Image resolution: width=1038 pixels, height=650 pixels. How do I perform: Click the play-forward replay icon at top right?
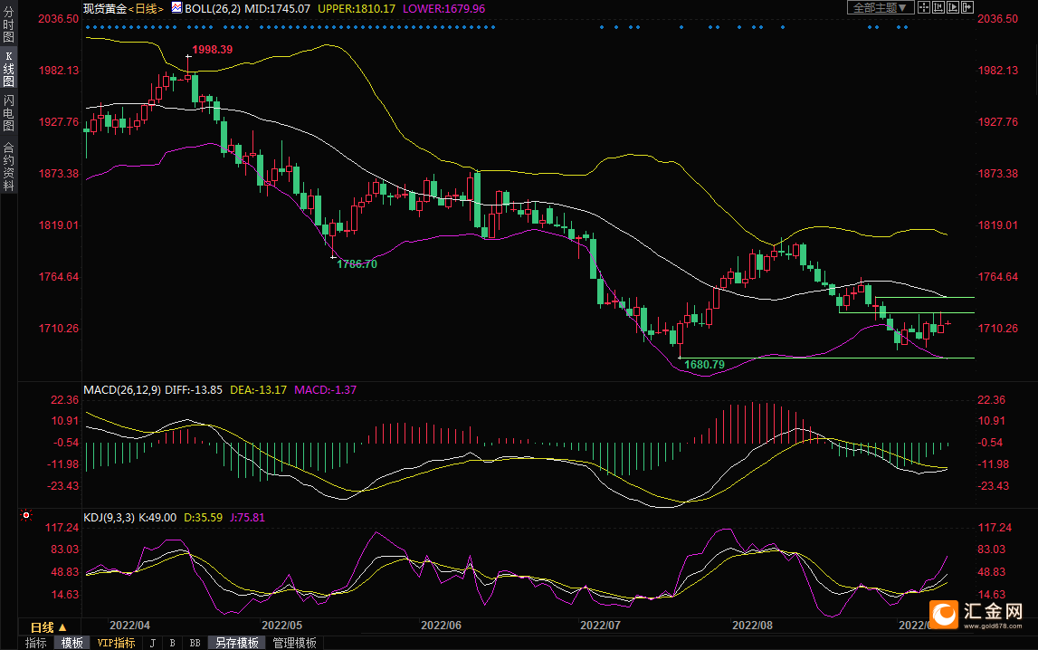coord(953,7)
